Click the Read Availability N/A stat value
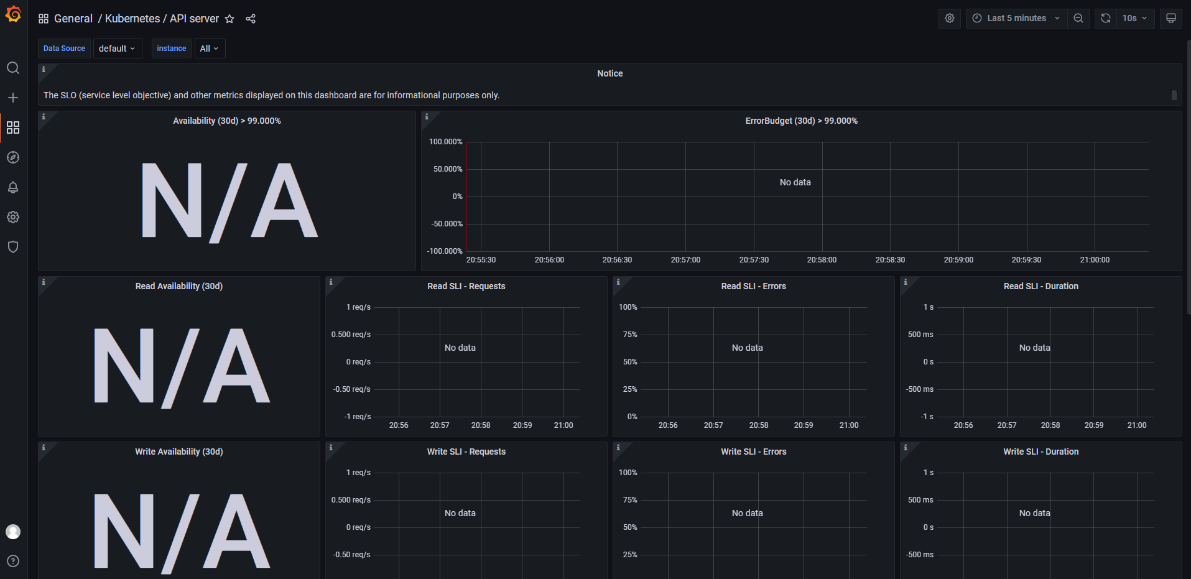 click(182, 367)
